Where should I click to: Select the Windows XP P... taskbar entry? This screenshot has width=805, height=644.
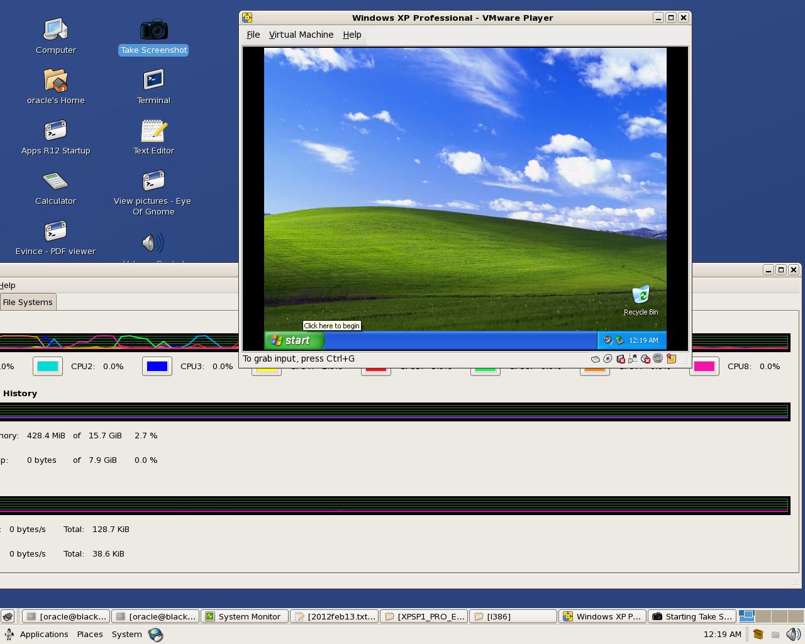click(601, 616)
